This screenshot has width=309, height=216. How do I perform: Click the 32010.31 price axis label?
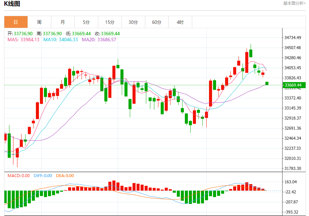pyautogui.click(x=293, y=158)
